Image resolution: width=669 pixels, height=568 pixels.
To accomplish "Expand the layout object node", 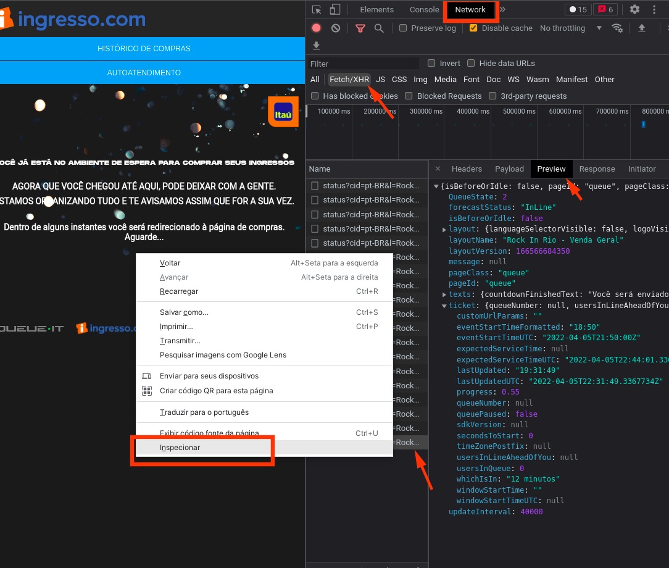I will point(444,230).
